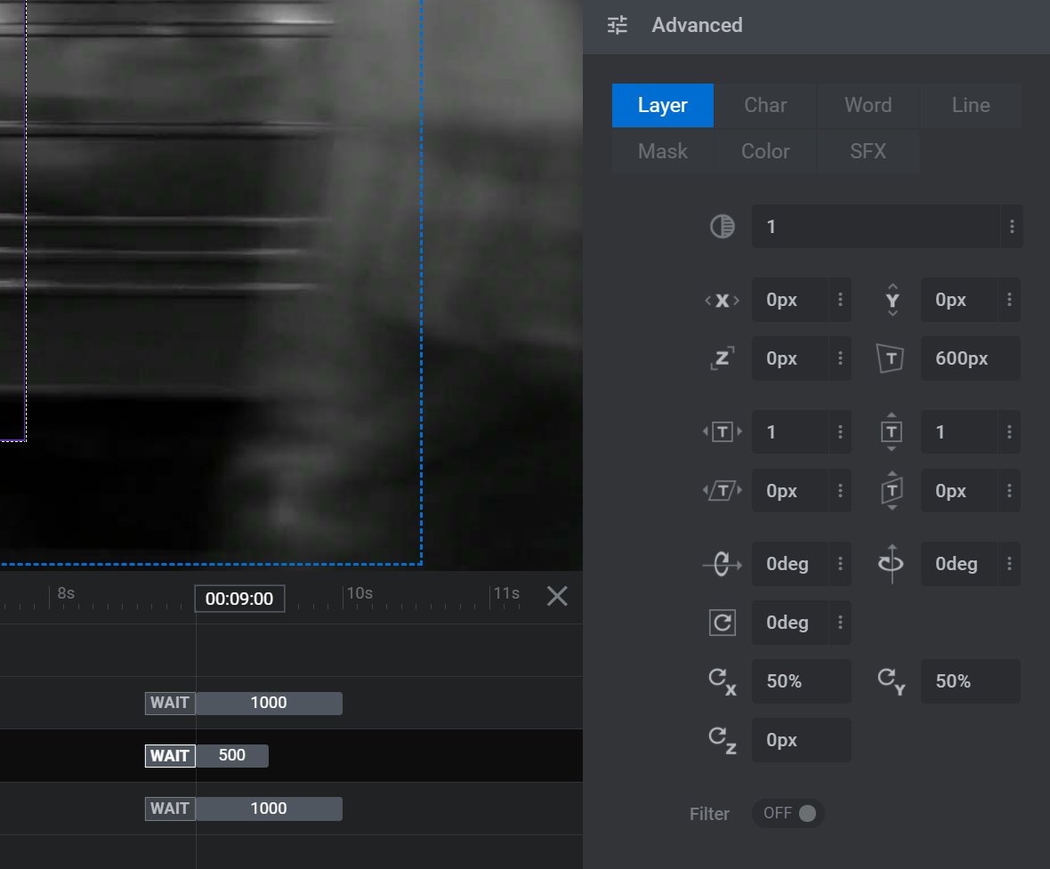Image resolution: width=1050 pixels, height=869 pixels.
Task: Click the X offset icon
Action: (x=722, y=300)
